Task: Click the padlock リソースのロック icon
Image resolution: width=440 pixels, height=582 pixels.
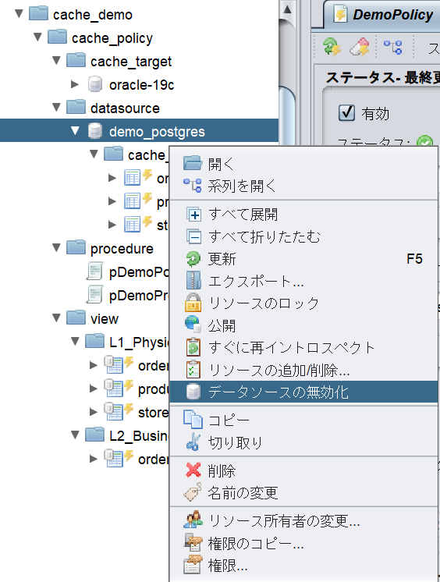Action: point(193,303)
